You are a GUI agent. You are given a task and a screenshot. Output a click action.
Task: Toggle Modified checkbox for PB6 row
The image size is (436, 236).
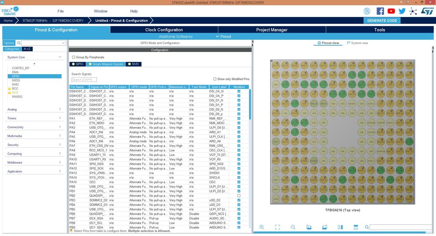pyautogui.click(x=239, y=214)
